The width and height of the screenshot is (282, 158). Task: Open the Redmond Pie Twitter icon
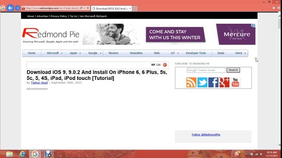click(202, 83)
